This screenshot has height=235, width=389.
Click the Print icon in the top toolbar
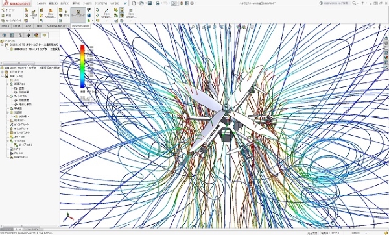(158, 3)
